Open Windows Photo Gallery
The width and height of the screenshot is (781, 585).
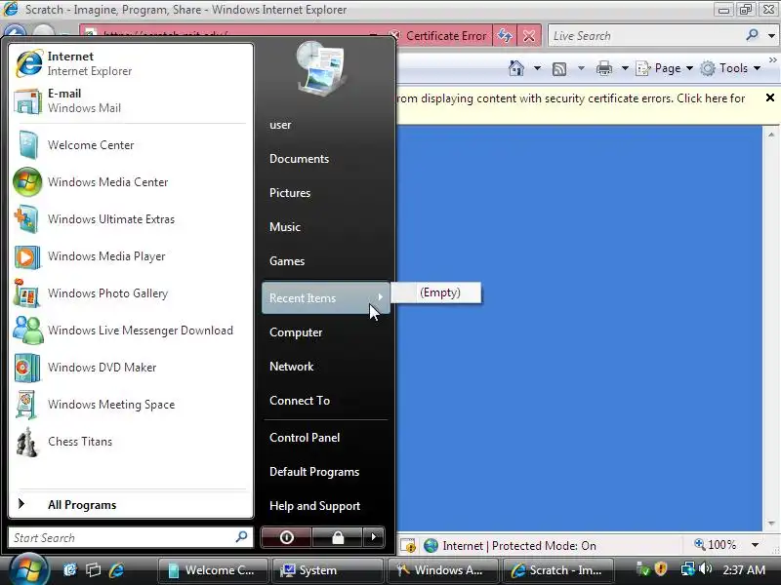pyautogui.click(x=131, y=293)
